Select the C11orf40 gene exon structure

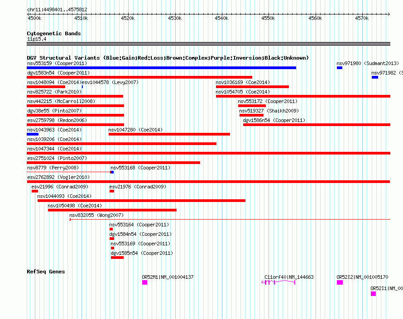click(x=278, y=282)
